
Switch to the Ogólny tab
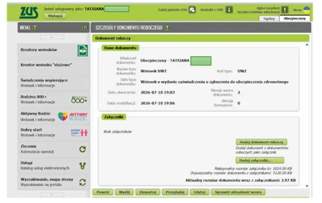pos(269,19)
